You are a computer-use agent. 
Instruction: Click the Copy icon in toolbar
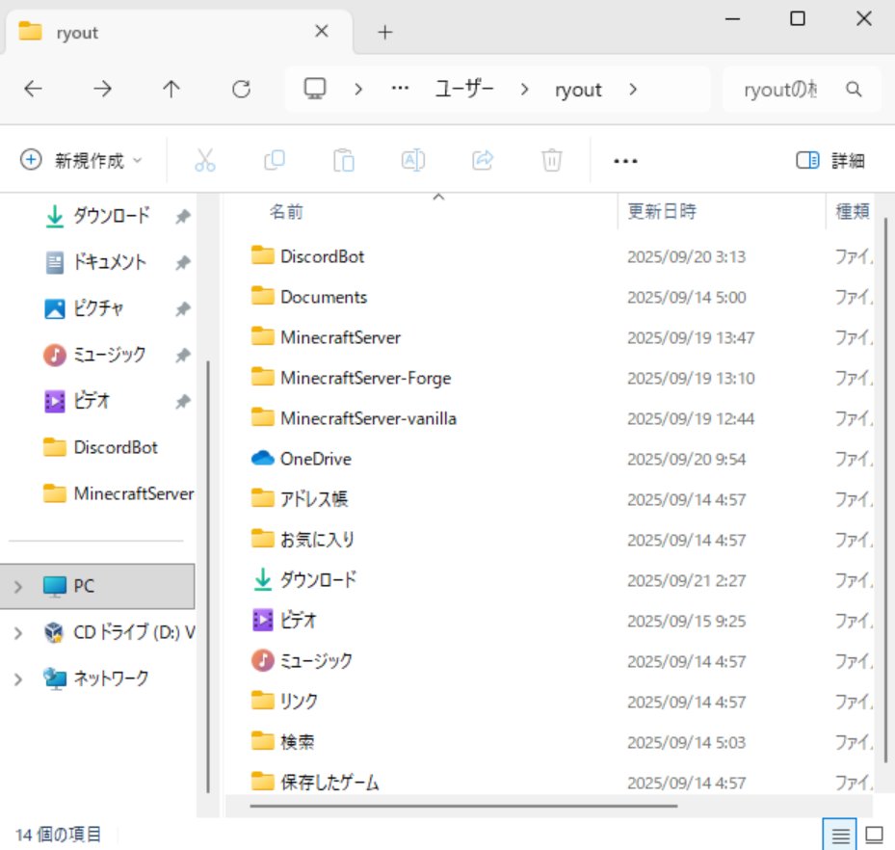[275, 160]
